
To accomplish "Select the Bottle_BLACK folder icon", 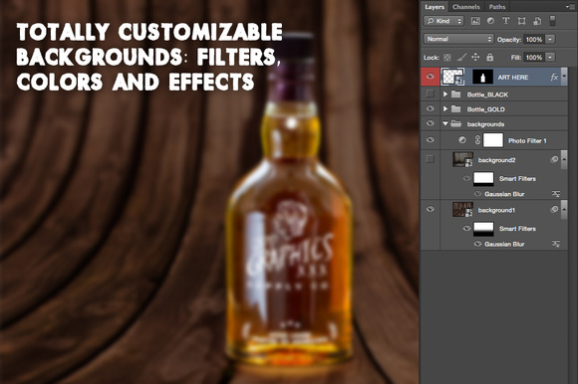I will coord(456,95).
